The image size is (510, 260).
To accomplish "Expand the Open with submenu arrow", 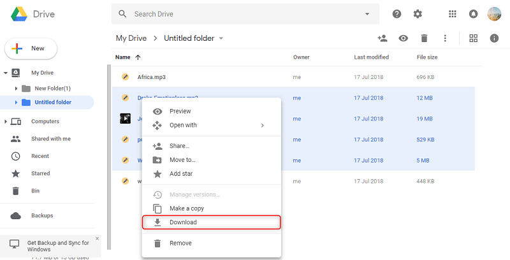I will click(x=262, y=126).
